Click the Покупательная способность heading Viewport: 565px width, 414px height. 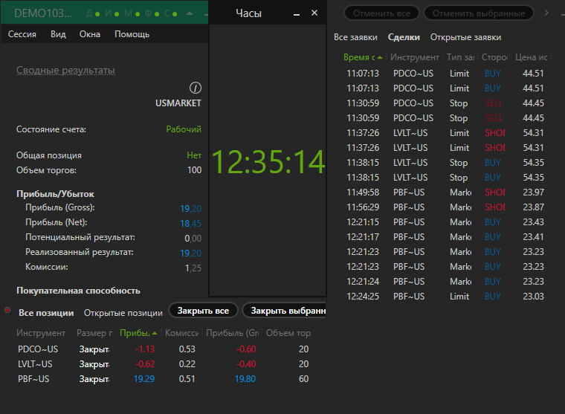pos(78,291)
